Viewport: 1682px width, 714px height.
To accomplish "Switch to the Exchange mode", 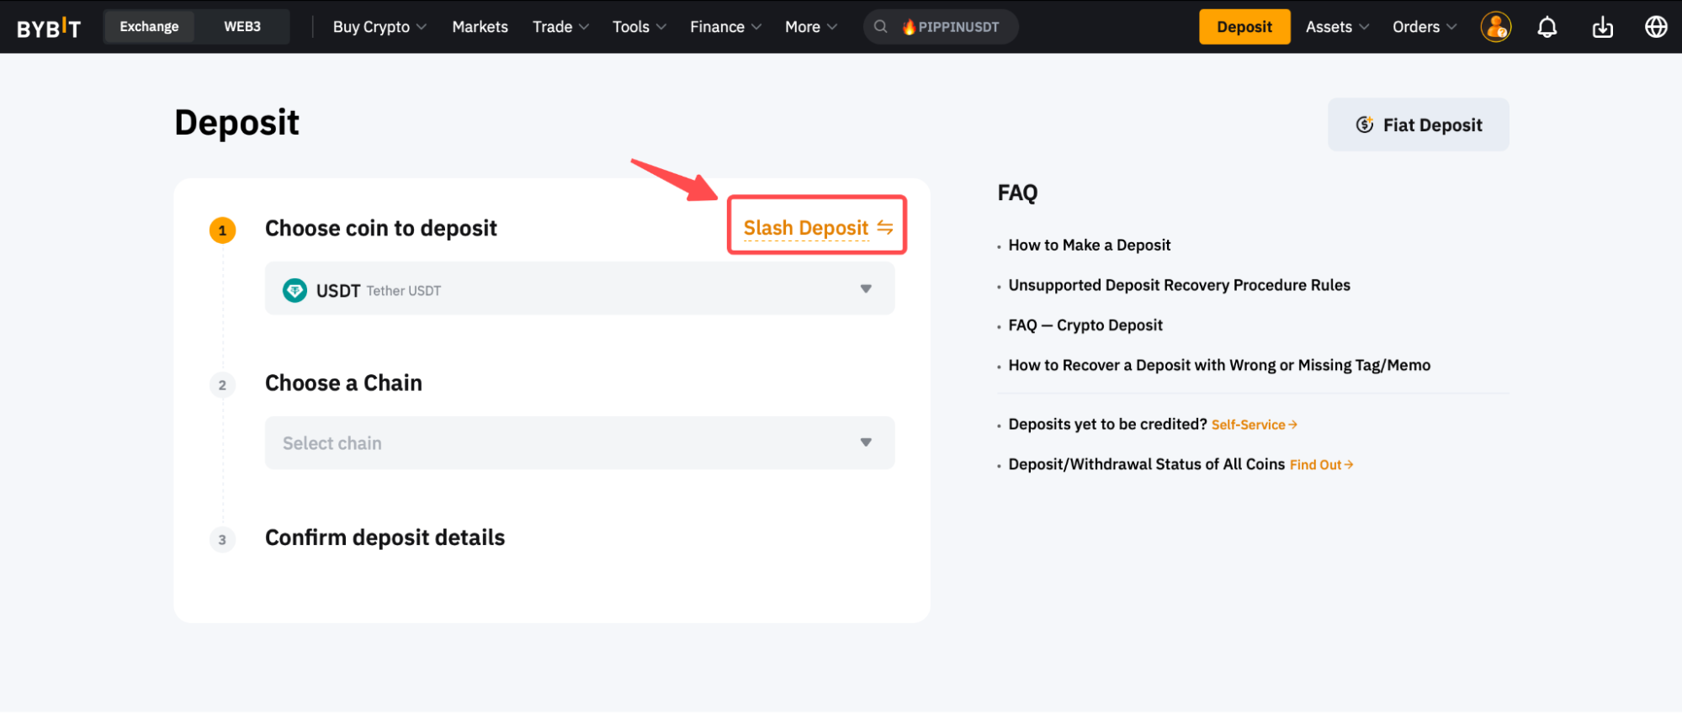I will [x=149, y=27].
